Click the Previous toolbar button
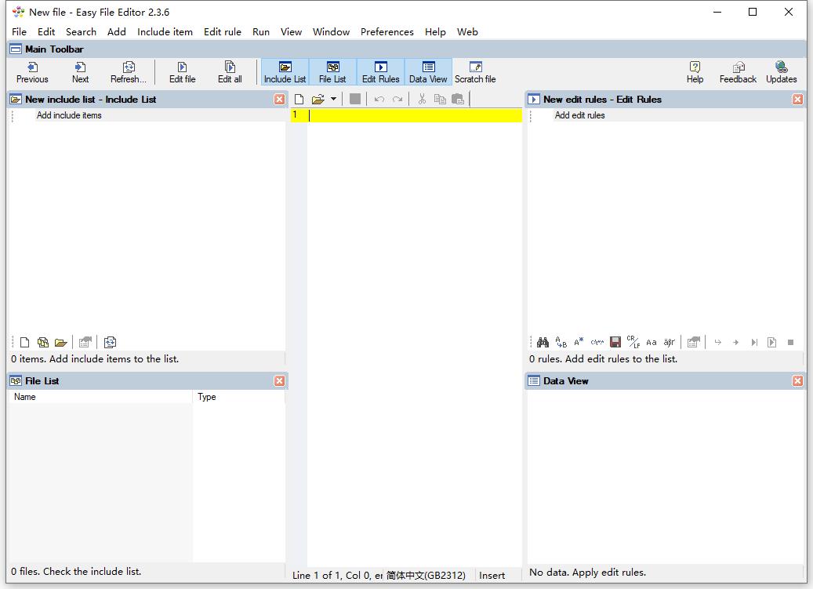The height and width of the screenshot is (589, 813). click(32, 73)
